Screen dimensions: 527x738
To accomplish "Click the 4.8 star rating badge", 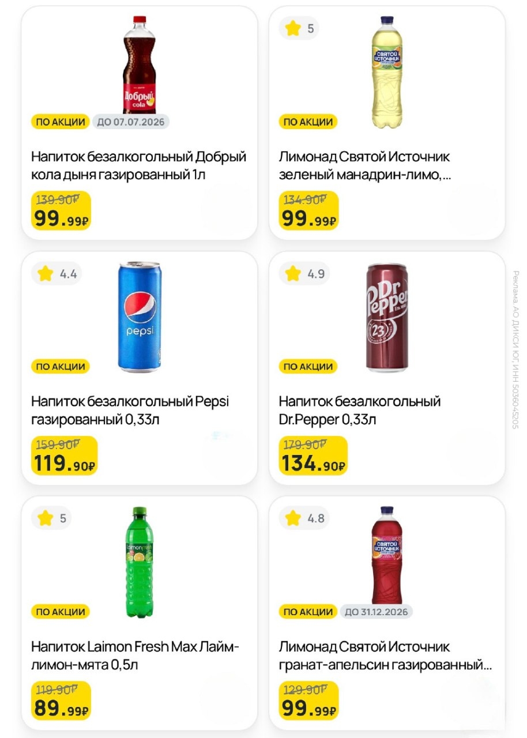I will click(304, 518).
